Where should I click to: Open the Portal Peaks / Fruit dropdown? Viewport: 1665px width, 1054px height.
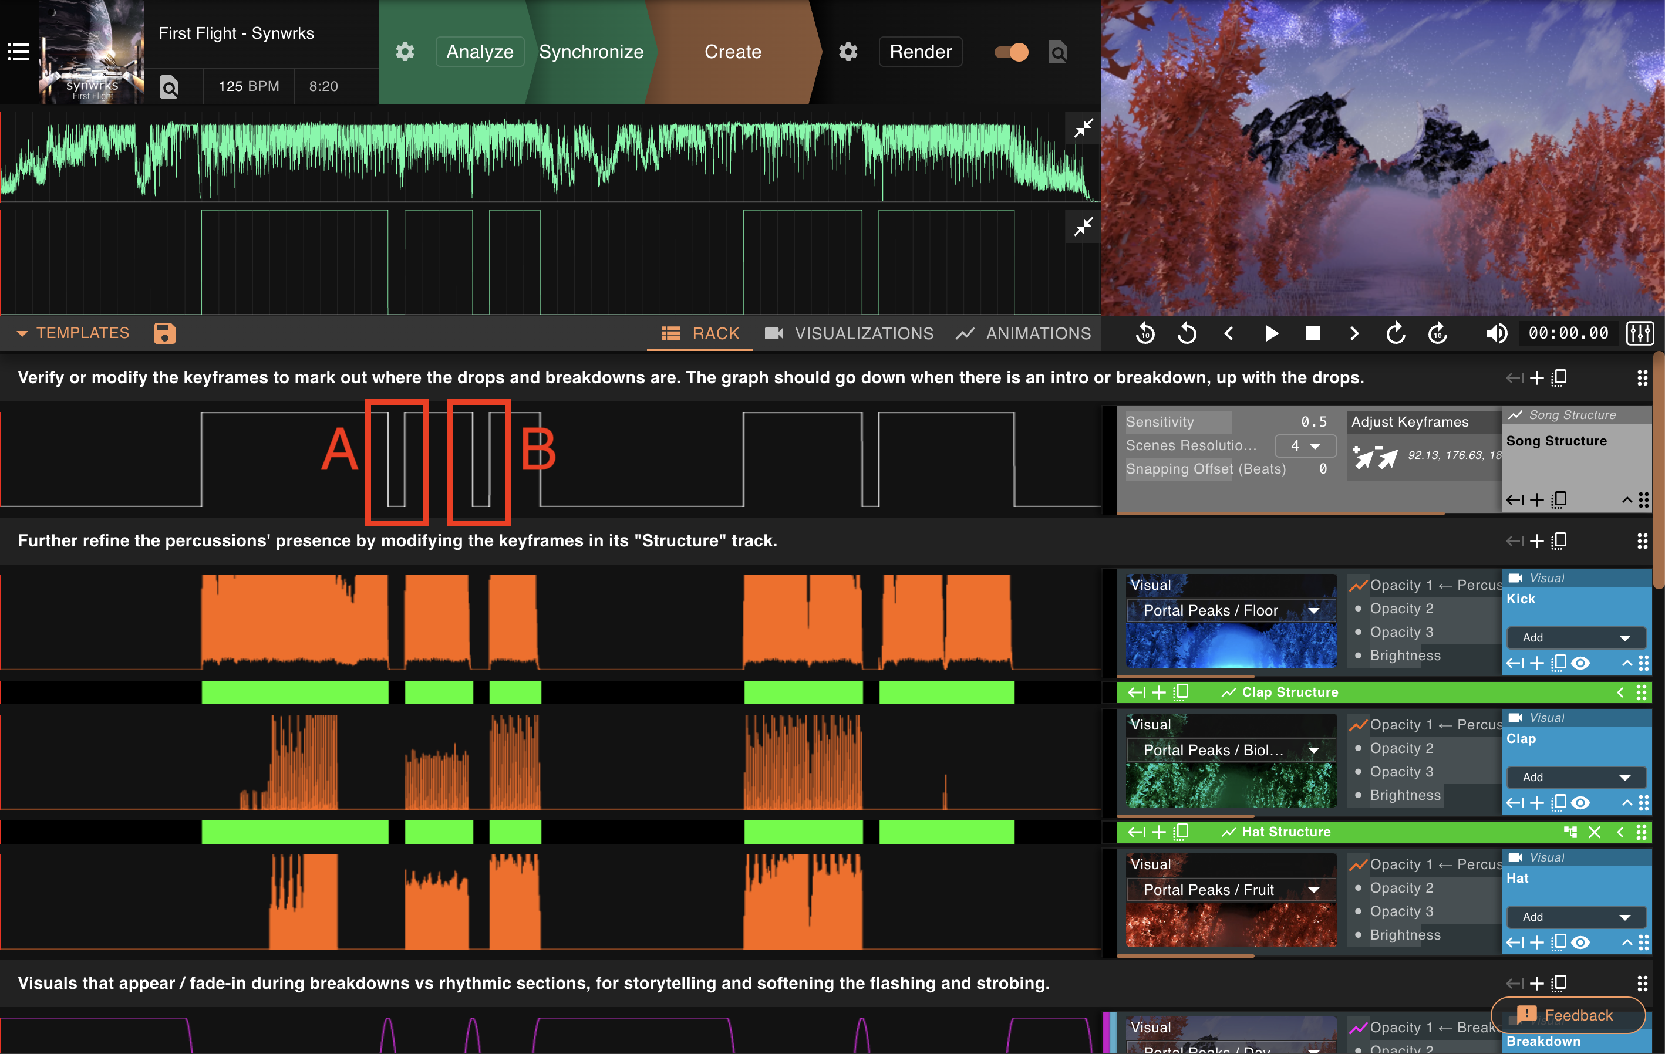[1231, 890]
